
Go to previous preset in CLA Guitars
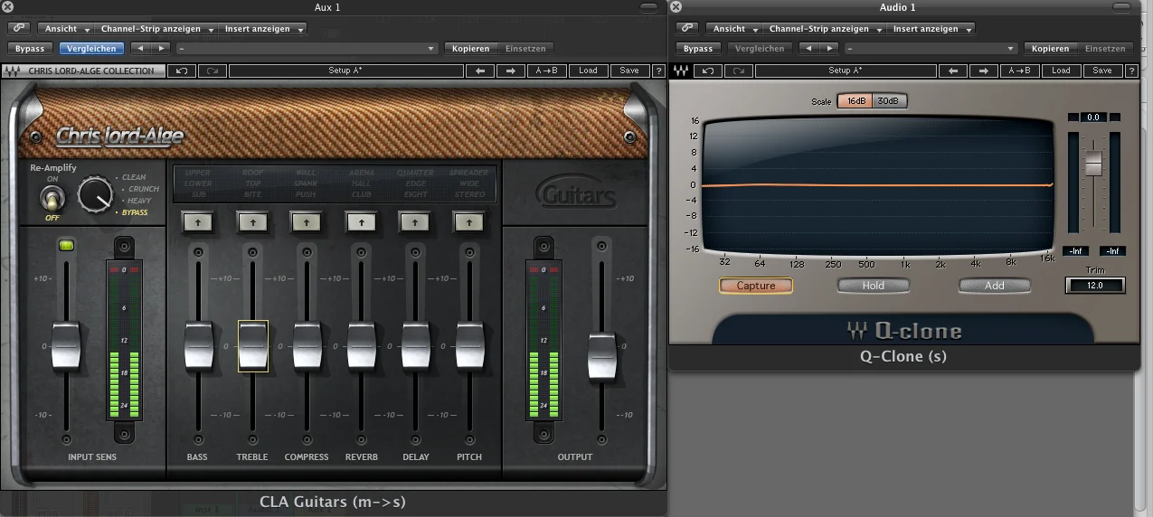tap(480, 70)
